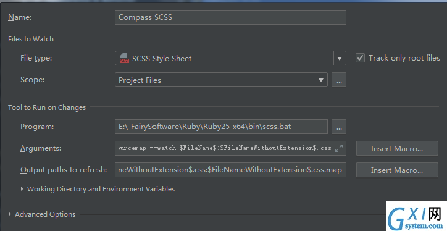Click into the Name field Compass SCSS
This screenshot has height=231, width=447.
click(230, 17)
